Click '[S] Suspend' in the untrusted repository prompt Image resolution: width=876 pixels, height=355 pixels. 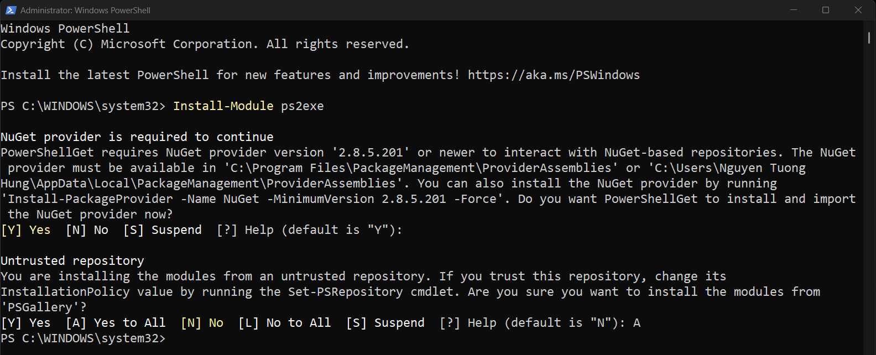point(385,323)
